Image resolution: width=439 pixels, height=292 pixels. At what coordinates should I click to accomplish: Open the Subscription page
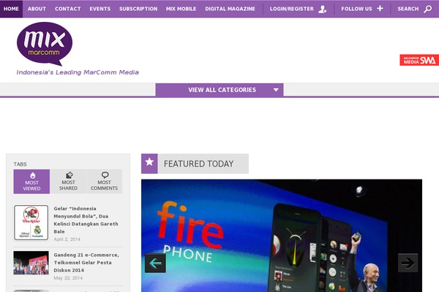(x=138, y=9)
